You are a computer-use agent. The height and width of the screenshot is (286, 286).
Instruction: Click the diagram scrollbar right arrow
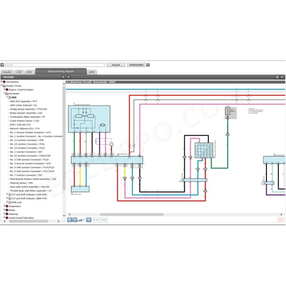click(281, 214)
